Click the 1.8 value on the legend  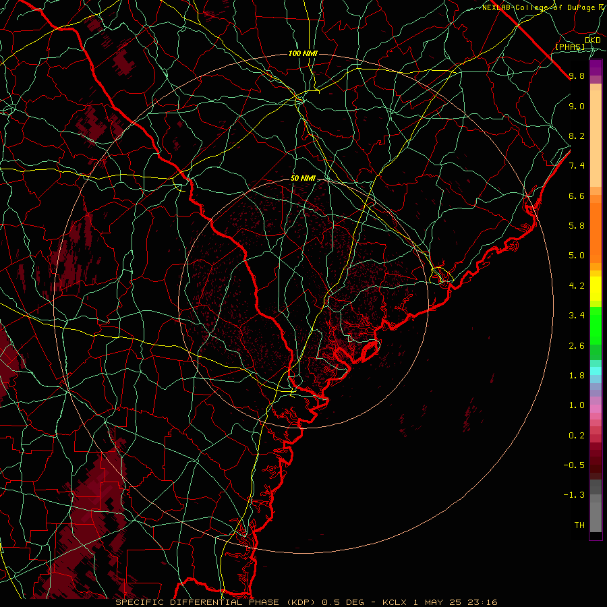[577, 376]
